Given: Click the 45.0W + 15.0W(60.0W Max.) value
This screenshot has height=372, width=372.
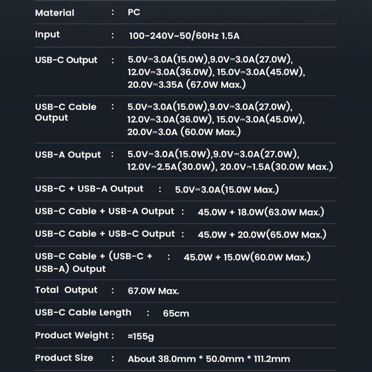Looking at the screenshot, I should [x=247, y=257].
